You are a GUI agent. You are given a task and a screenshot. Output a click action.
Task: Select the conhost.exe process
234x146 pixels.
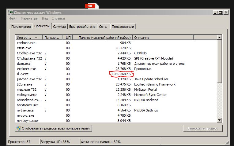point(116,43)
